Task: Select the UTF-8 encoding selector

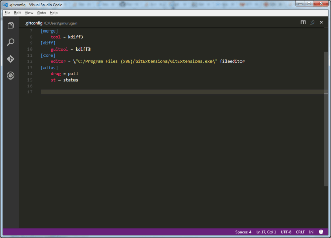Action: (287, 232)
